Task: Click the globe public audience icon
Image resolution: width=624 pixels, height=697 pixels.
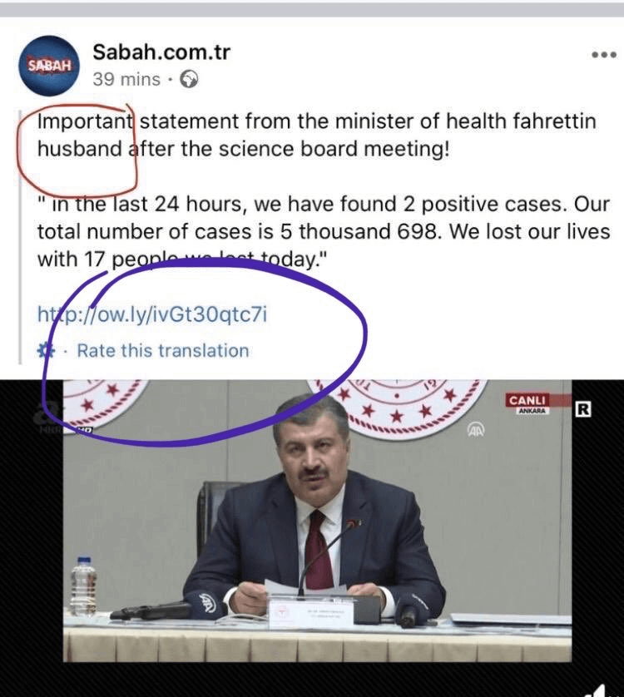Action: pos(189,80)
